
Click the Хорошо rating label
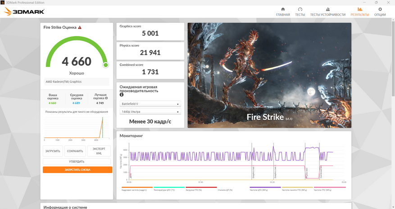77,73
